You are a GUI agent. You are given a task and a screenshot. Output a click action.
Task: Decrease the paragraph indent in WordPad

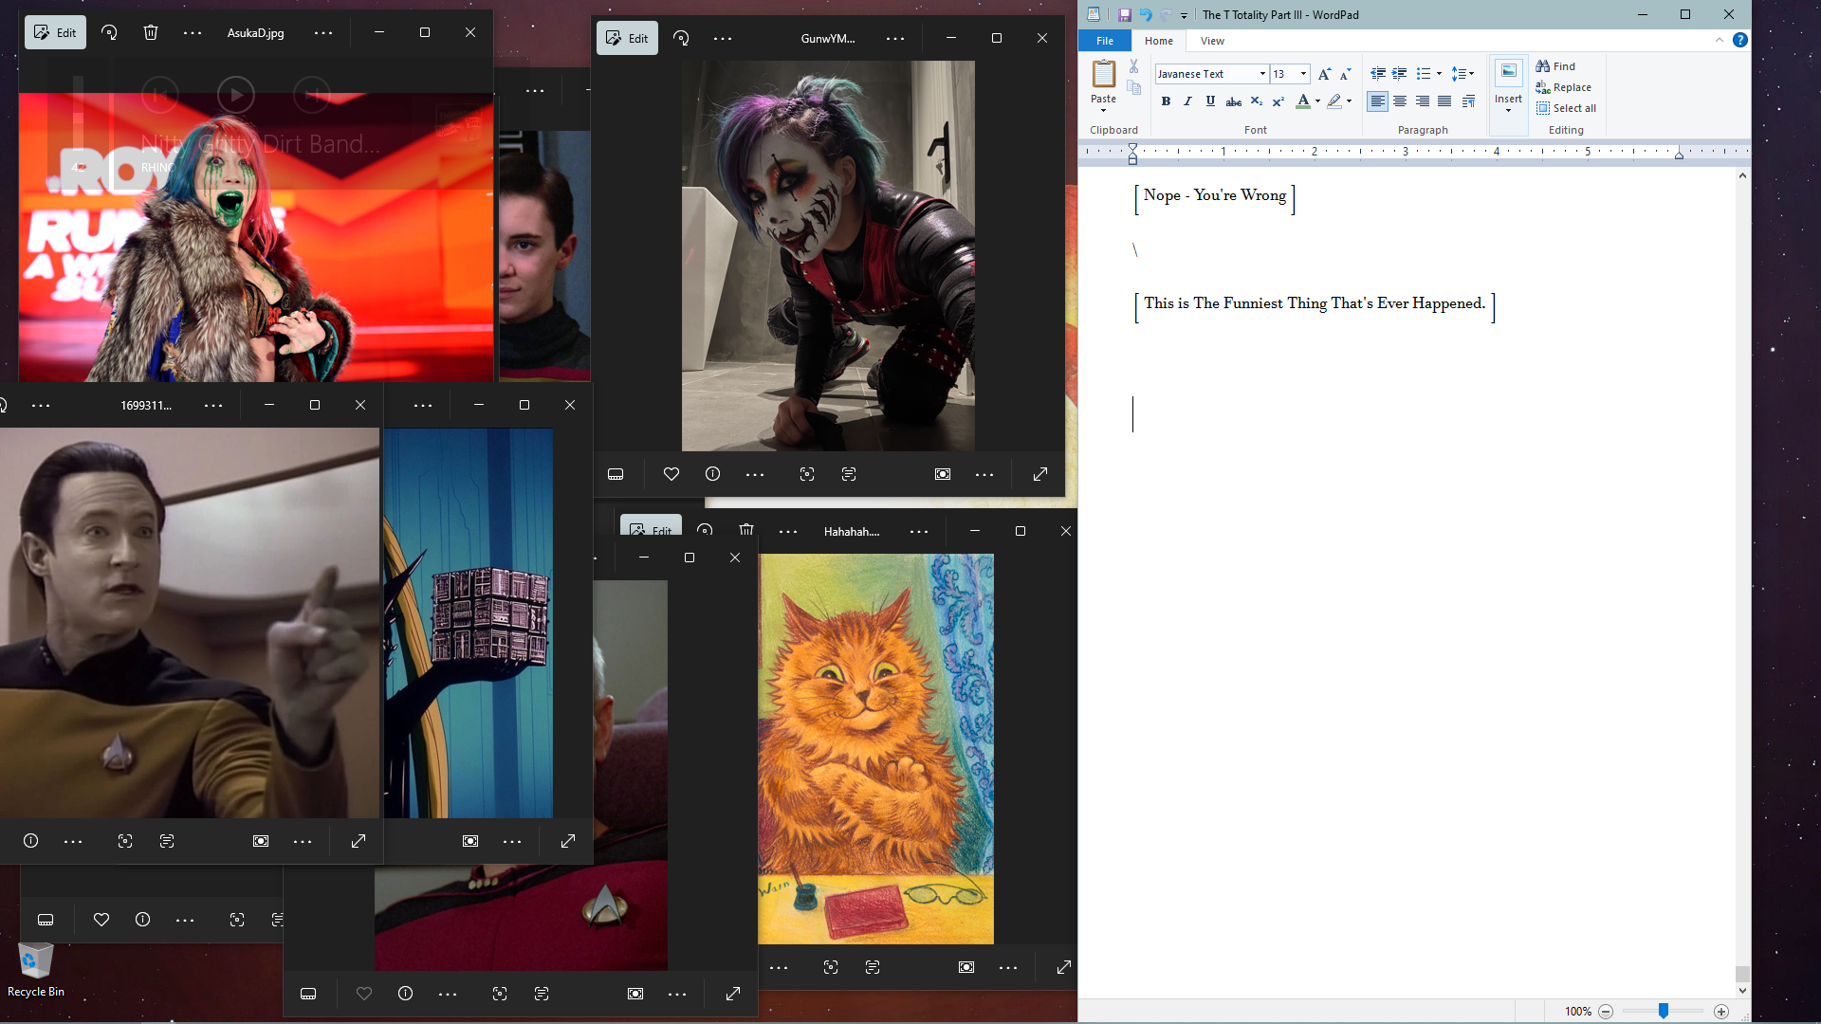1377,74
